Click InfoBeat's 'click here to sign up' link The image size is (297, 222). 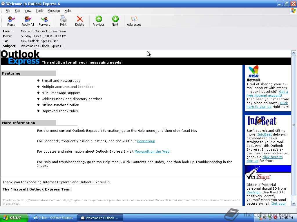point(265,159)
